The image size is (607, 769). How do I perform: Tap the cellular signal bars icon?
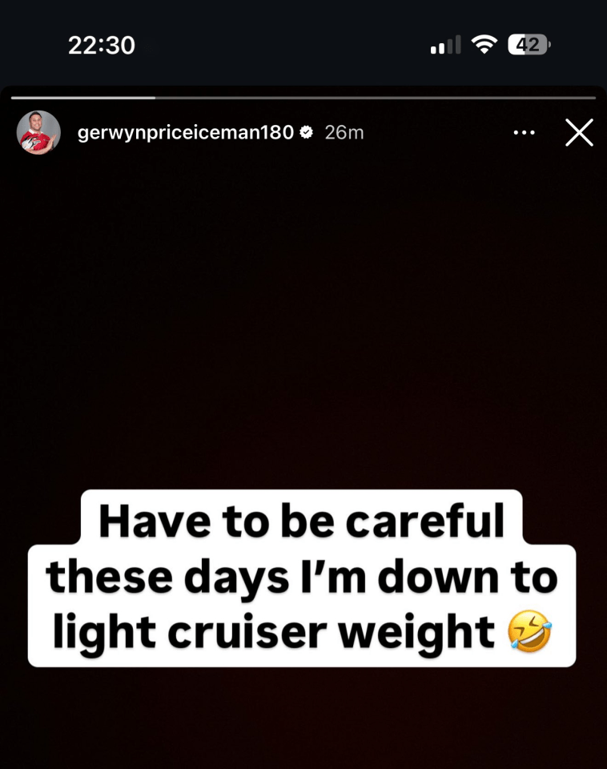(x=446, y=45)
